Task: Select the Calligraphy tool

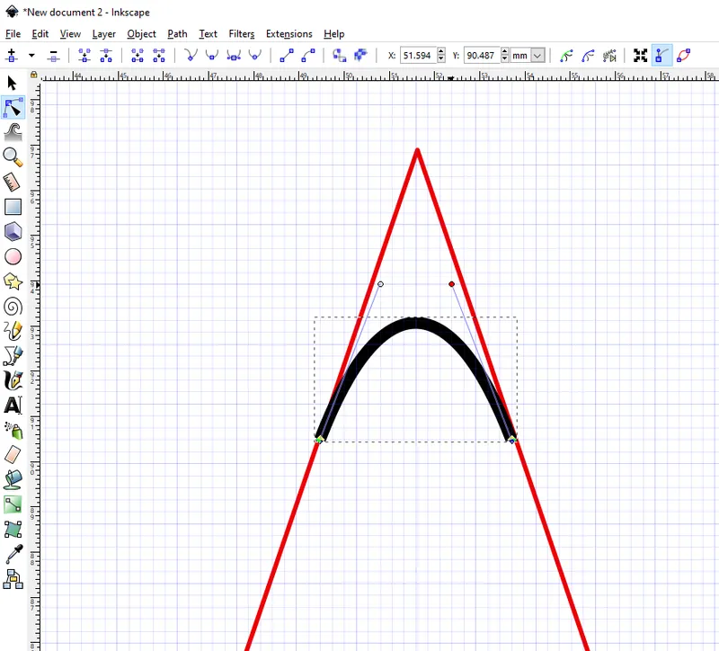Action: pyautogui.click(x=12, y=380)
